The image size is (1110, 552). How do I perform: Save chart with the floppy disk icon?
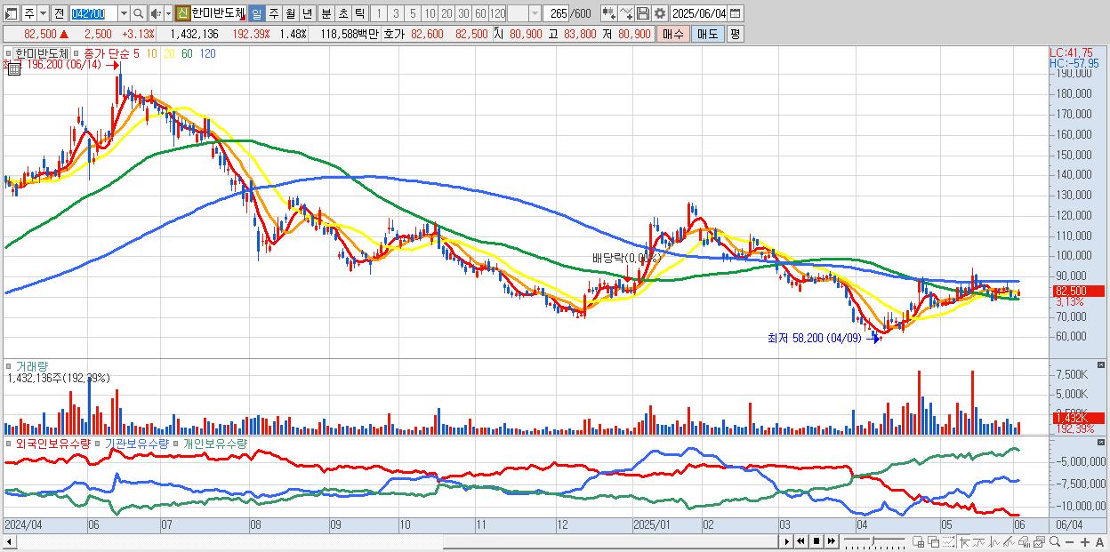pos(643,13)
